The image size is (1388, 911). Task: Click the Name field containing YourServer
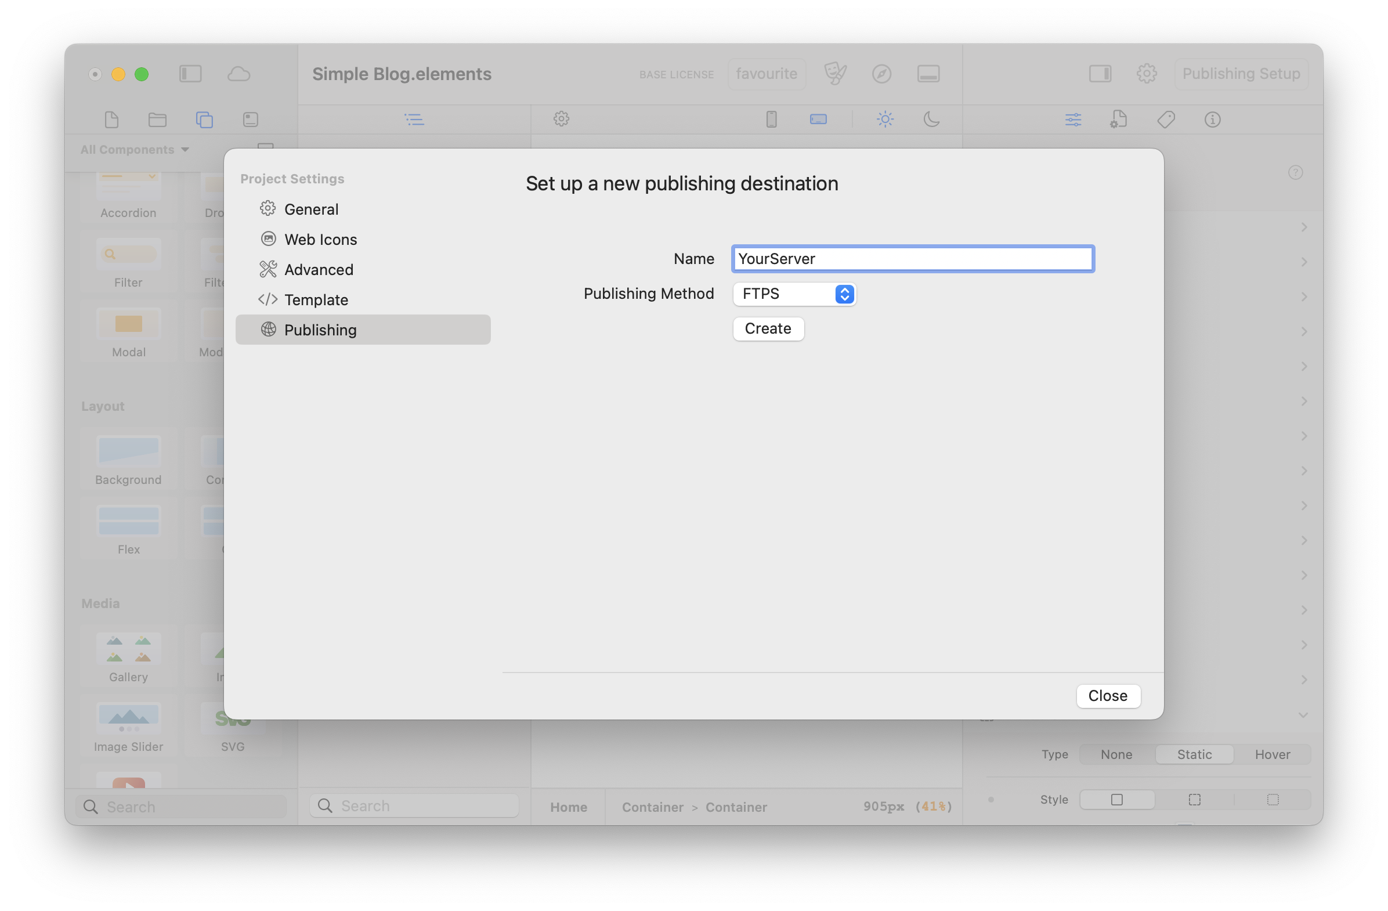[x=912, y=259]
